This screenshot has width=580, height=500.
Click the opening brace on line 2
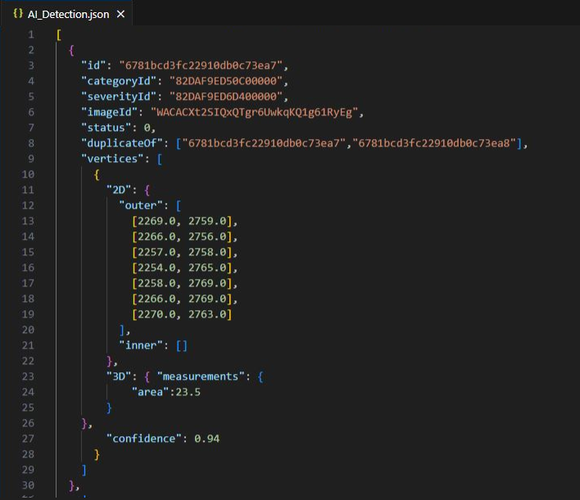pos(71,50)
